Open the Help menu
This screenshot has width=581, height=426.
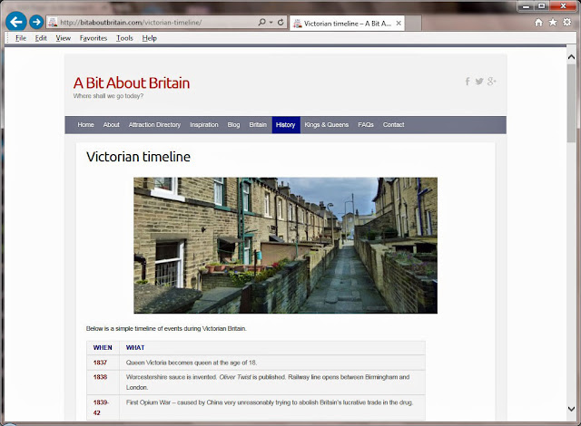click(149, 38)
